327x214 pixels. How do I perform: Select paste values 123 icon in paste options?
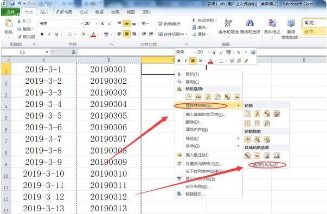(x=198, y=97)
